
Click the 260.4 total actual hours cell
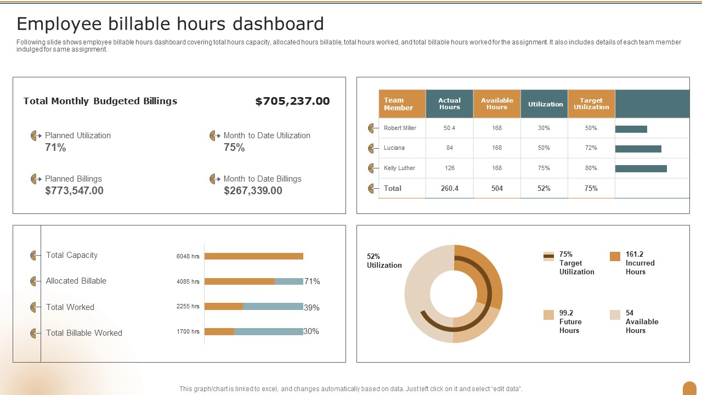450,188
